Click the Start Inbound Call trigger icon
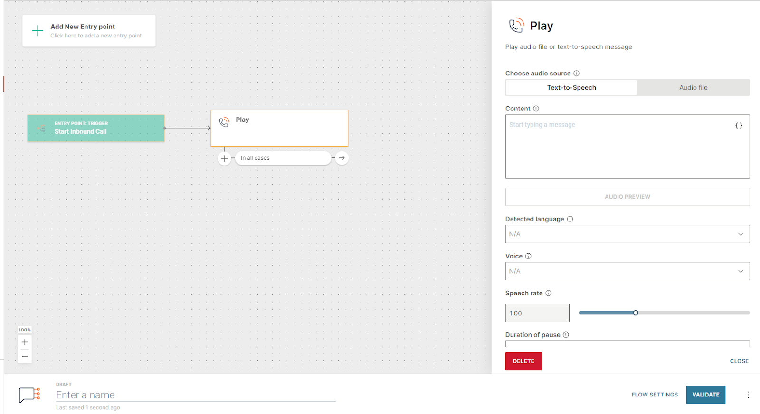 point(41,128)
